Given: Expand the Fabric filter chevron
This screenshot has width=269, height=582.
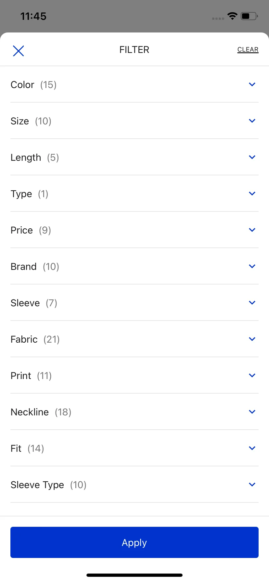Looking at the screenshot, I should point(252,339).
